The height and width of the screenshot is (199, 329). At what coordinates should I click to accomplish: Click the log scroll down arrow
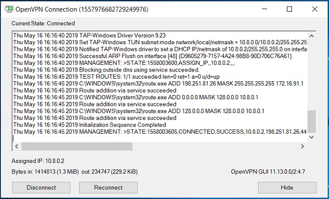pos(312,137)
